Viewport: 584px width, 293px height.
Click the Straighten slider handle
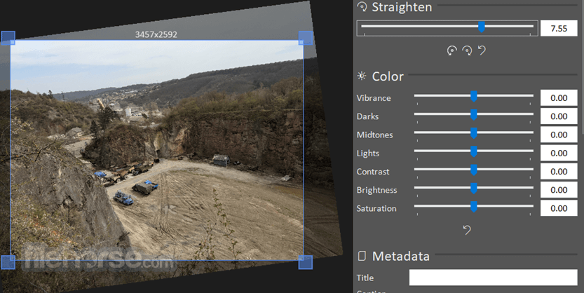481,27
